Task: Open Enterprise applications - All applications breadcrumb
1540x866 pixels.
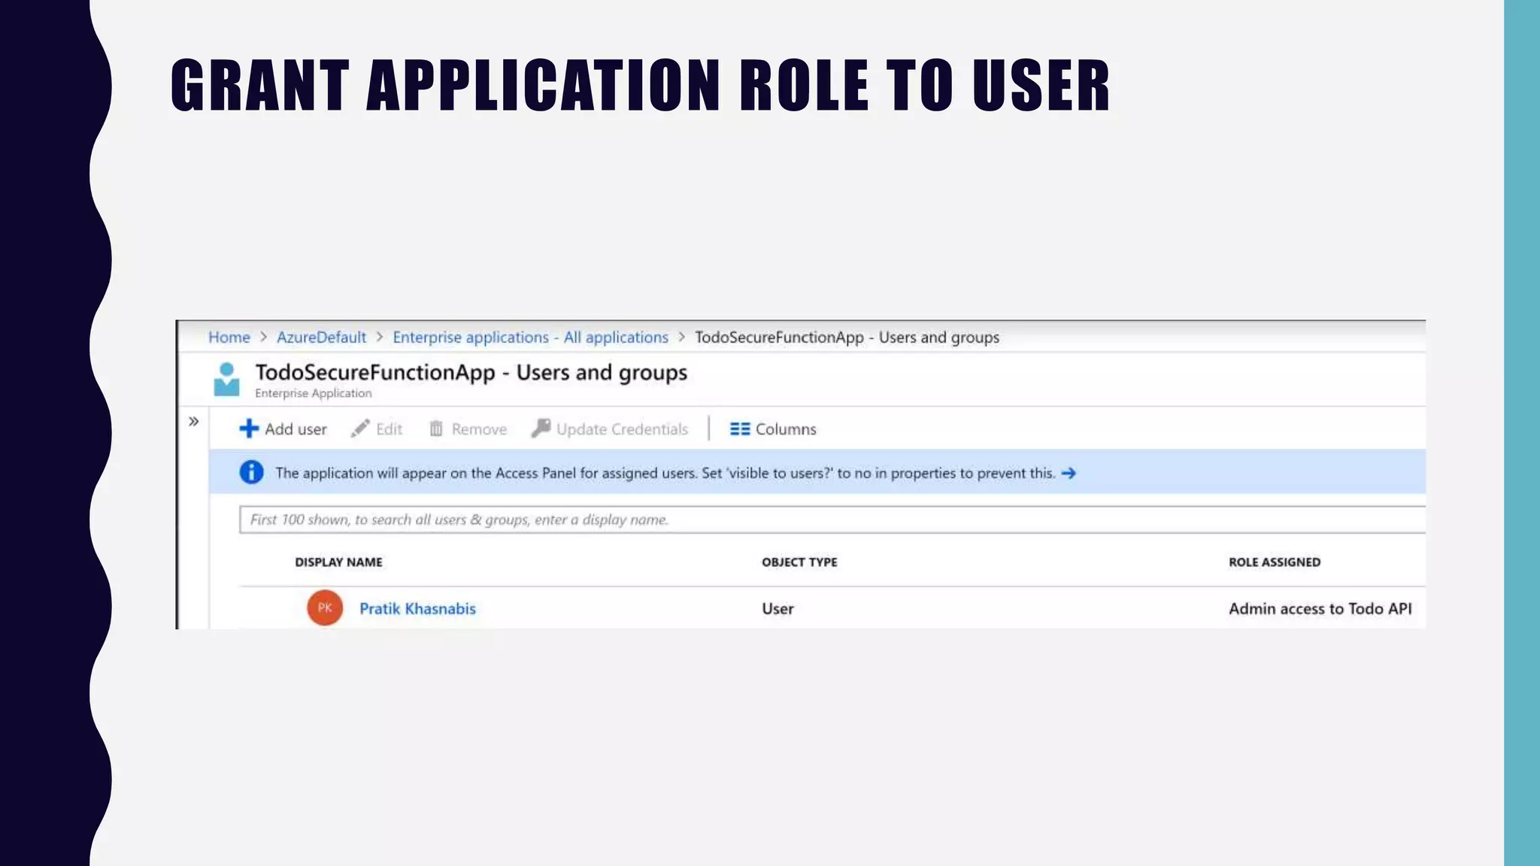Action: [530, 338]
